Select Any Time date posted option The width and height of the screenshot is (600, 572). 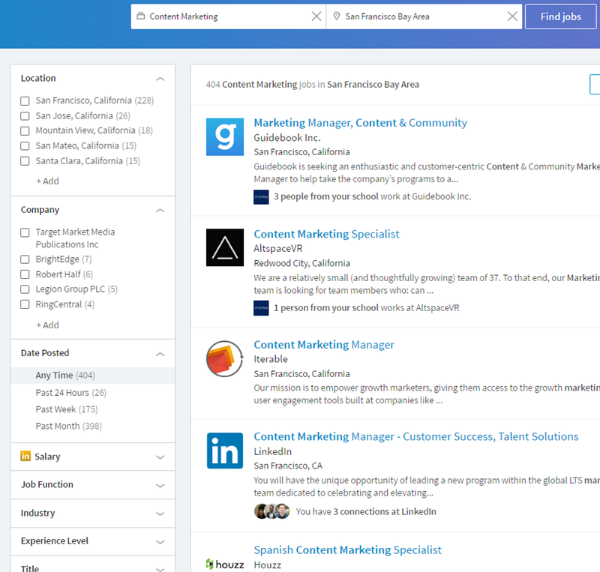pos(92,376)
